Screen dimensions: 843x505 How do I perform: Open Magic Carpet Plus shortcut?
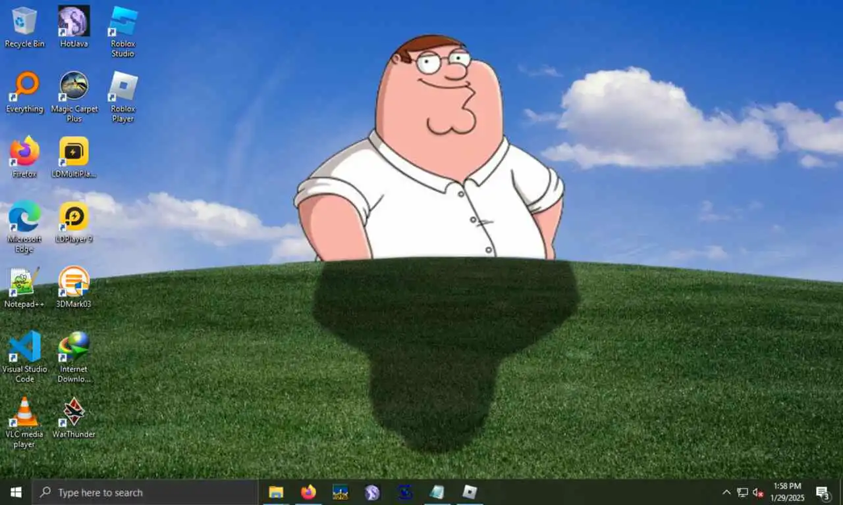click(74, 97)
